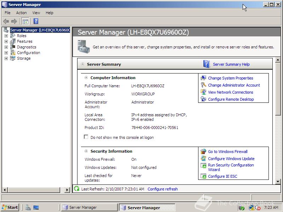Click the Server Manager quick launch taskbar icon
This screenshot has height=212, width=283.
(28, 207)
